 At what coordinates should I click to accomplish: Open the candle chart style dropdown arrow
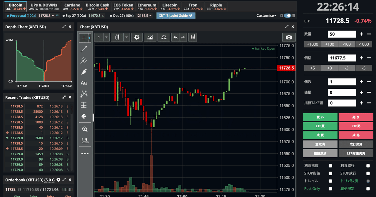pyautogui.click(x=127, y=37)
